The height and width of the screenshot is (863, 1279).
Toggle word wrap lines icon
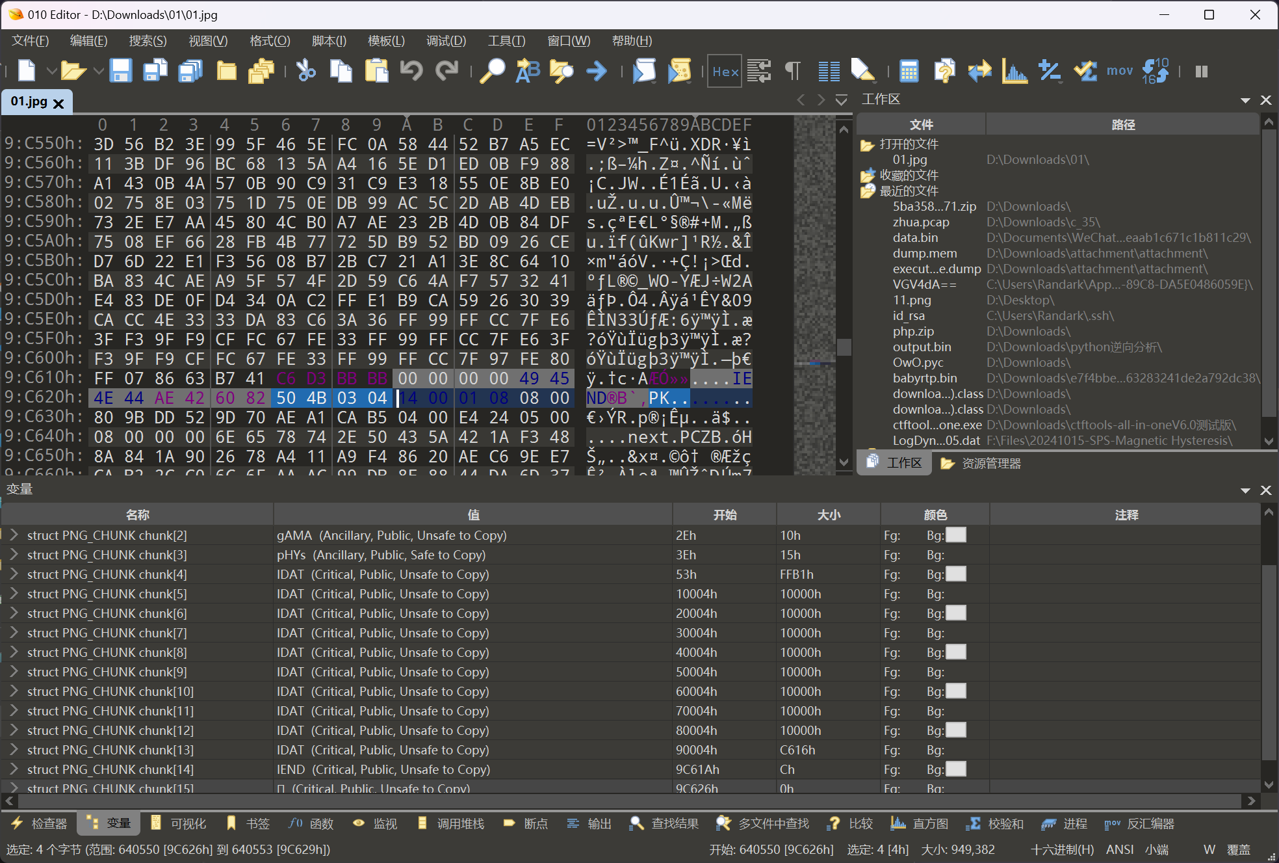758,70
